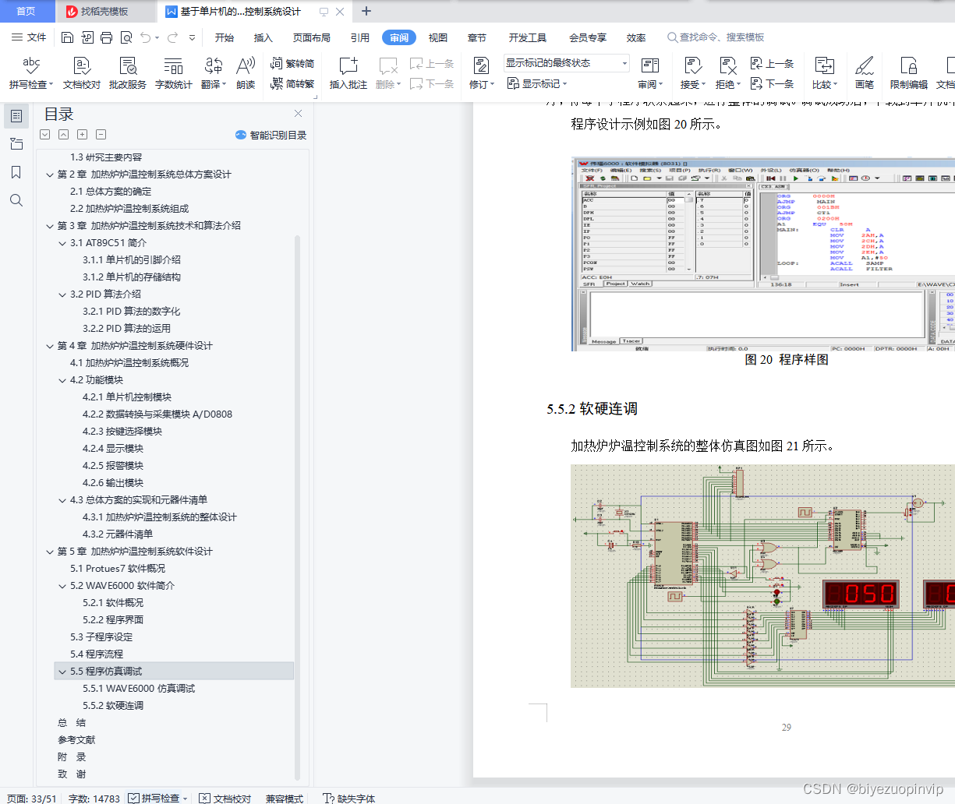The height and width of the screenshot is (804, 955).
Task: Switch to the 开始 ribbon tab
Action: tap(225, 37)
